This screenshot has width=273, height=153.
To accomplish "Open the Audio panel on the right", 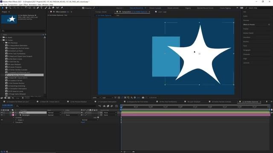I will click(245, 16).
